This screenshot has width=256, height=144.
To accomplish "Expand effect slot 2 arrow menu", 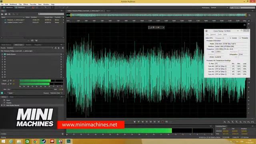I will [61, 57].
